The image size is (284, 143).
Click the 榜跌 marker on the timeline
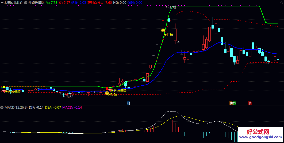pyautogui.click(x=233, y=103)
